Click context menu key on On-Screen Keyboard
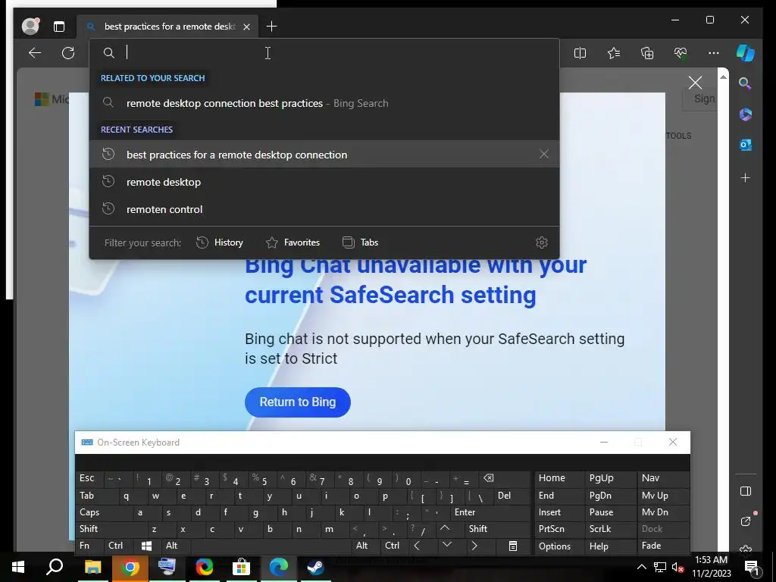 point(513,546)
